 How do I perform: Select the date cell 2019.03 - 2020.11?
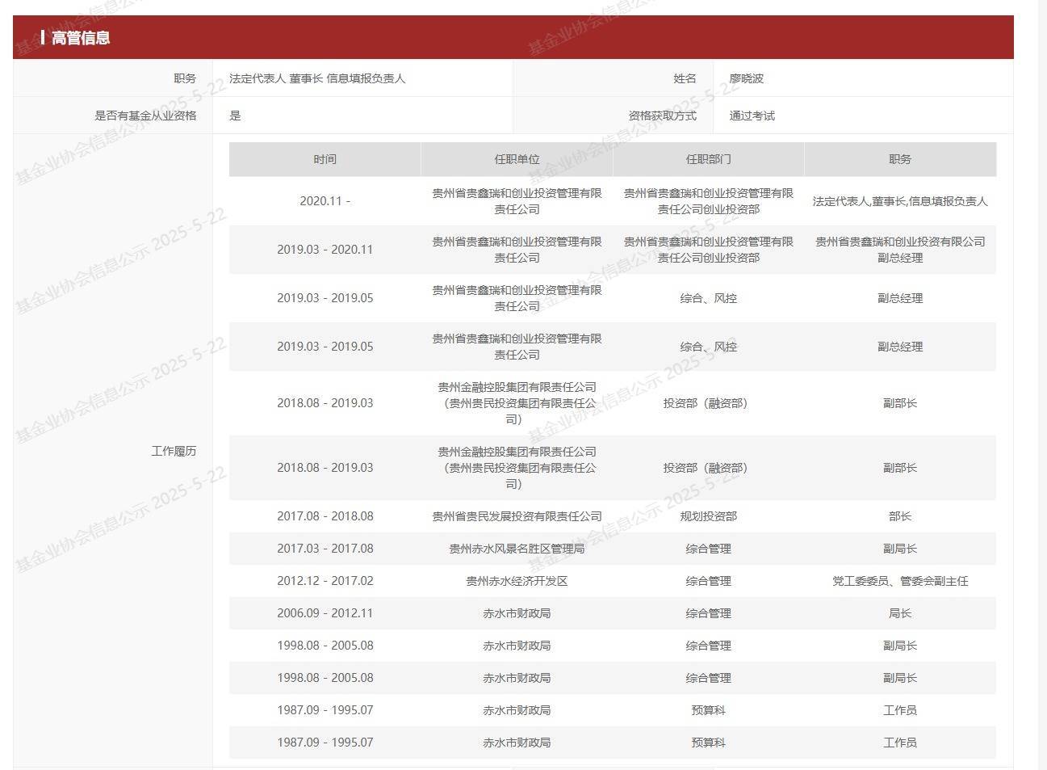tap(325, 250)
